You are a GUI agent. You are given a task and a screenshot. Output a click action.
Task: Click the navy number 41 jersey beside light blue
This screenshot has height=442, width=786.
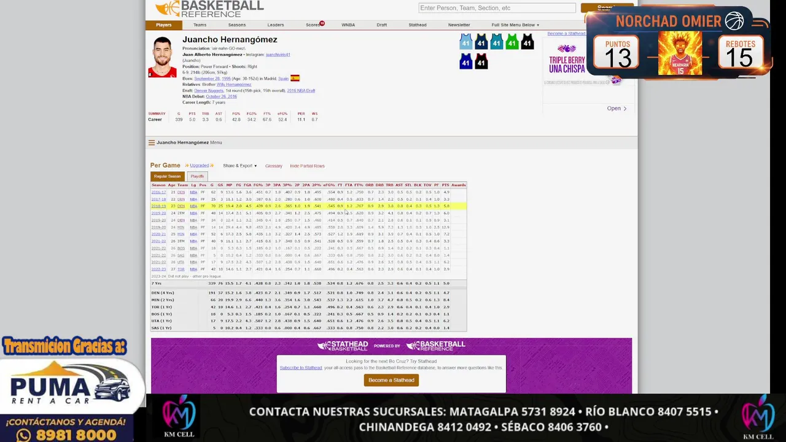[481, 42]
